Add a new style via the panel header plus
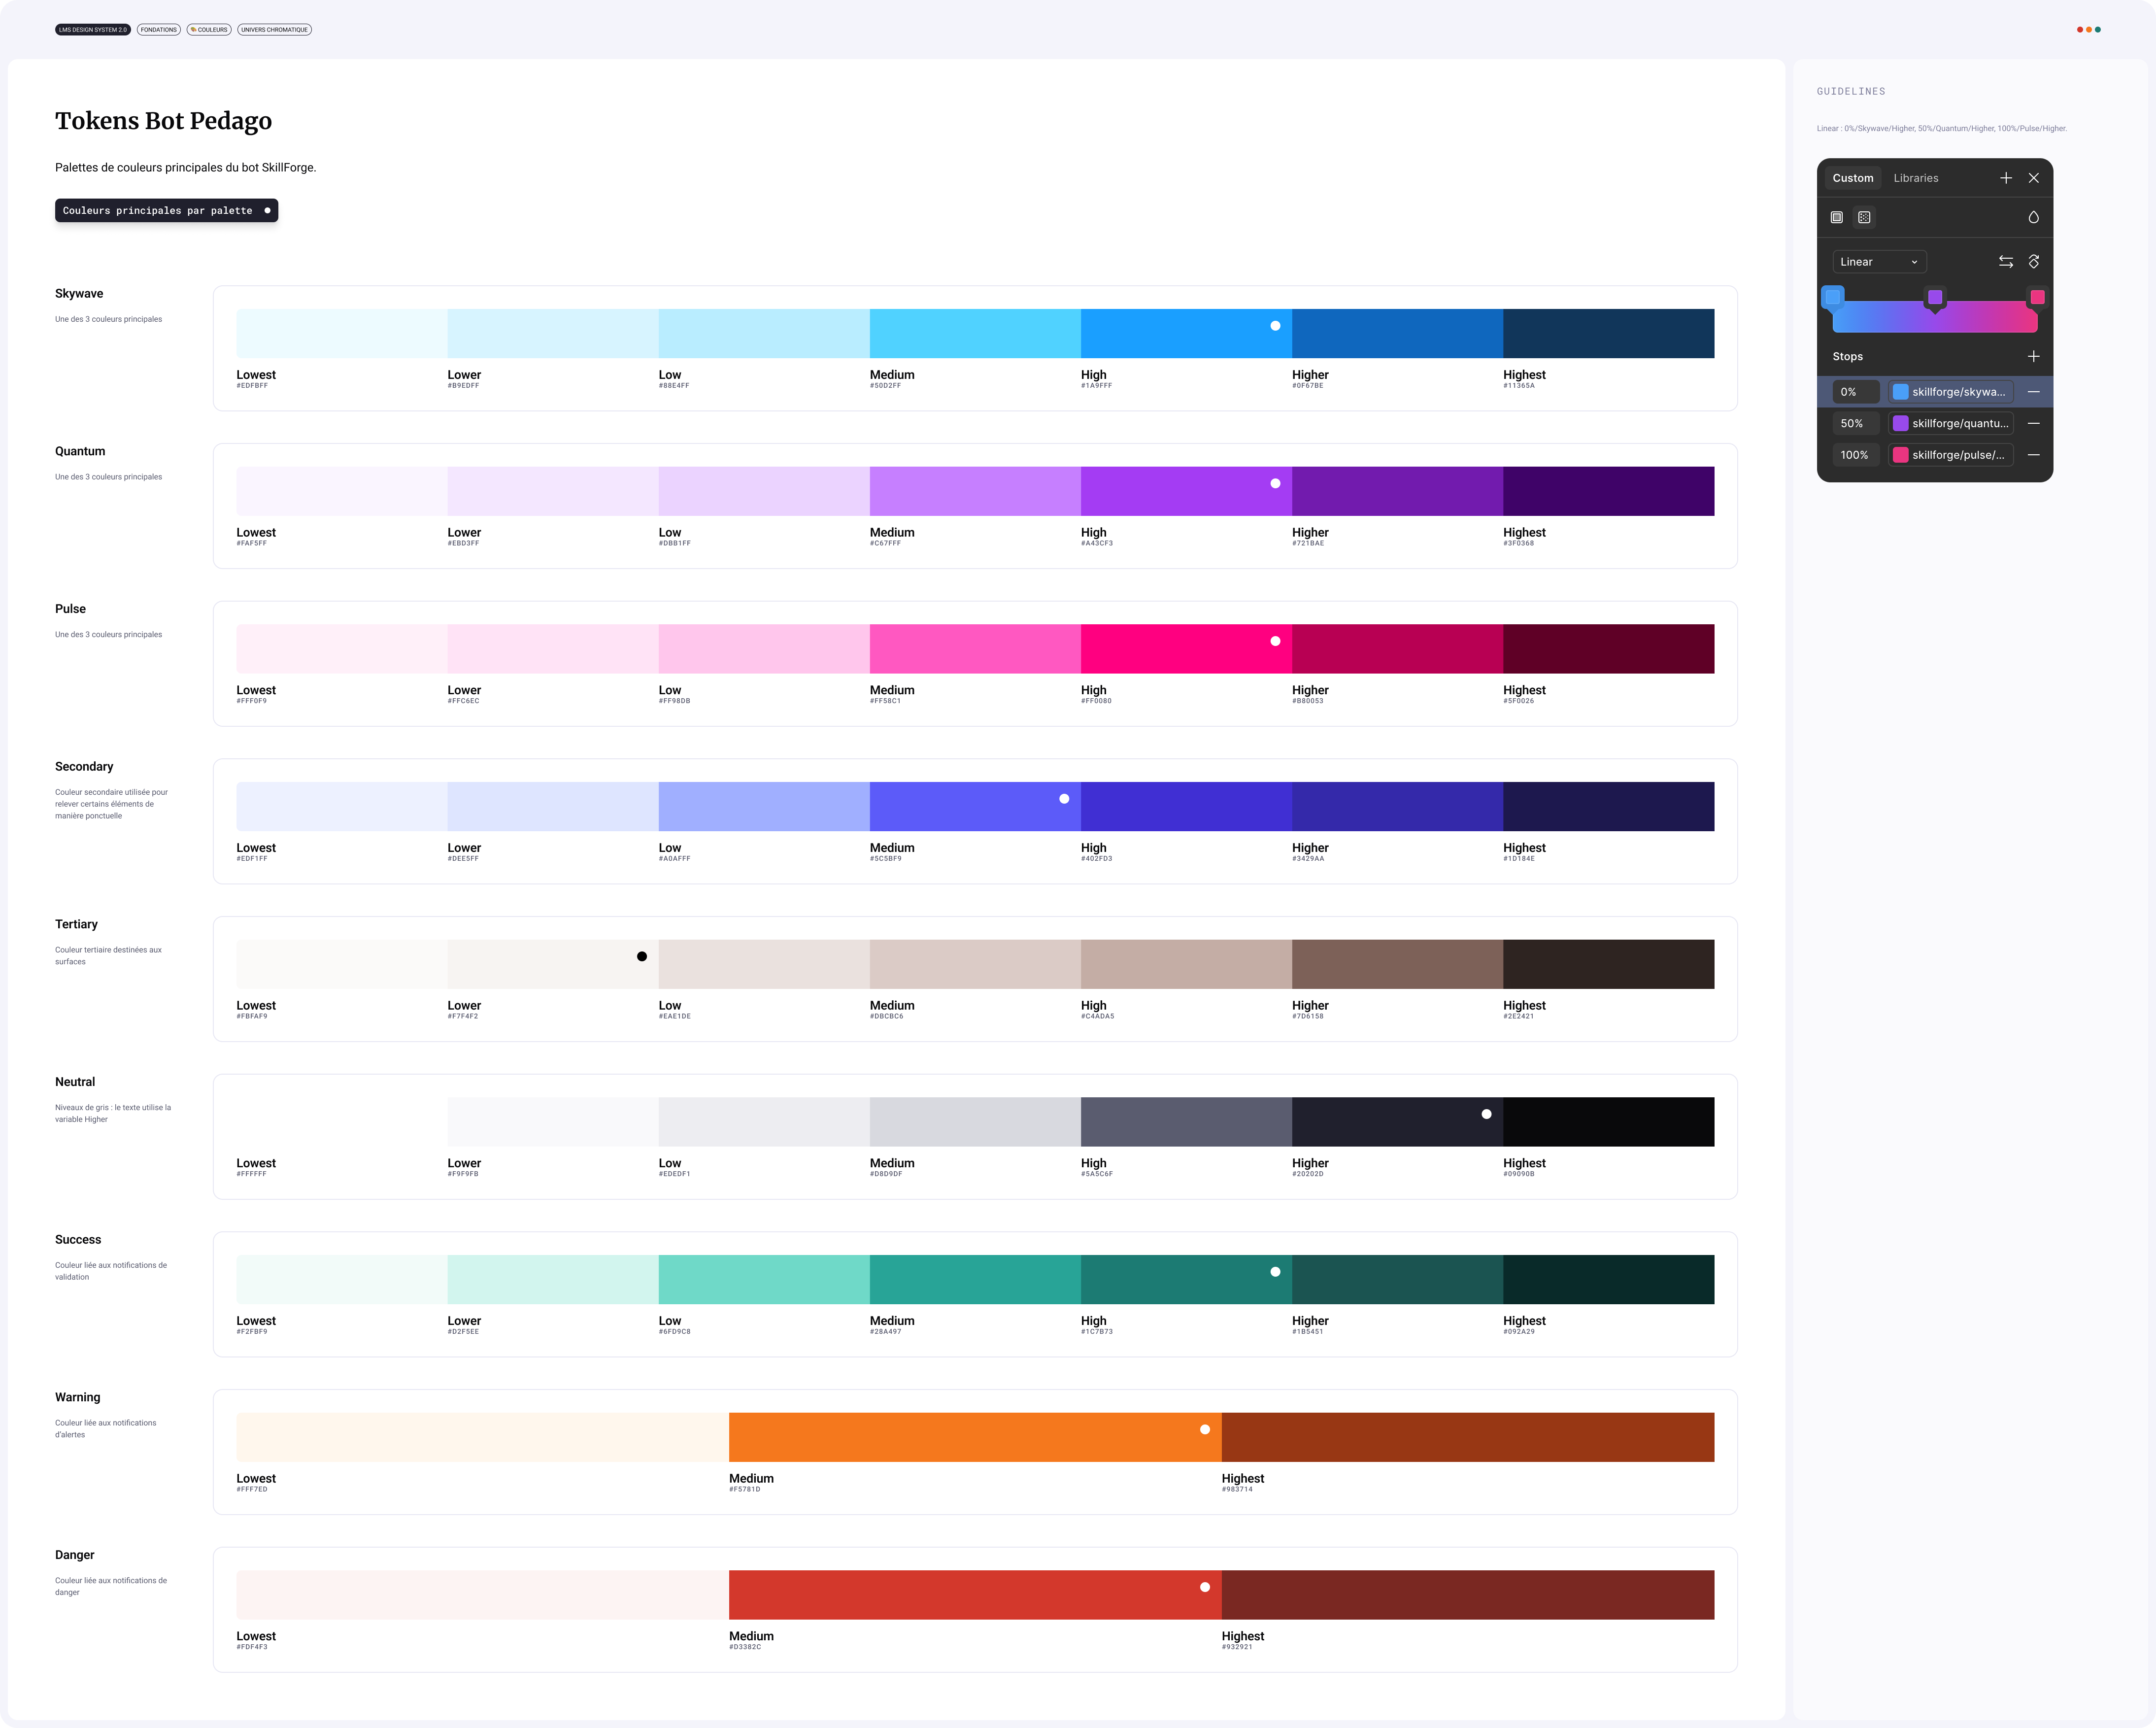2156x1728 pixels. [x=2006, y=178]
